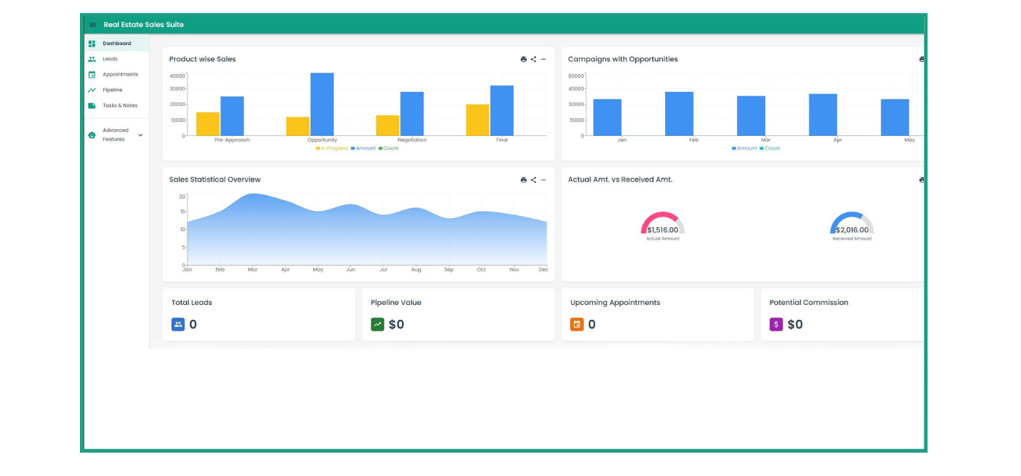Print the Product wise Sales chart
The image size is (1021, 476).
coord(523,59)
